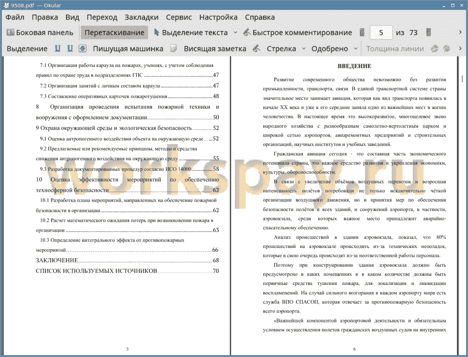The image size is (468, 357).
Task: Open the Вид menu
Action: tap(72, 17)
